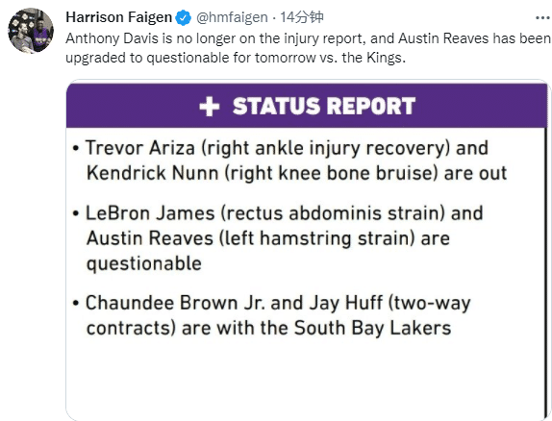Click the Kendrick Nunn knee bruise line
This screenshot has width=552, height=421.
coord(297,173)
